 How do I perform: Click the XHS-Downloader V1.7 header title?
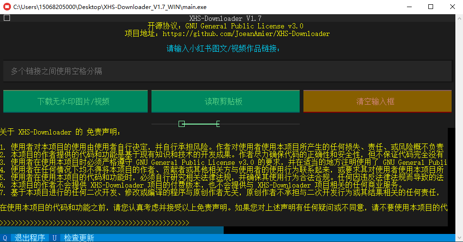click(x=225, y=18)
